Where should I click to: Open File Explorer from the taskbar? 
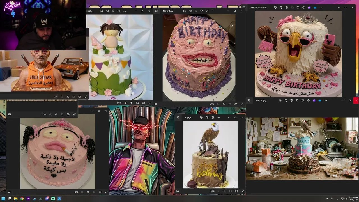tap(16, 199)
